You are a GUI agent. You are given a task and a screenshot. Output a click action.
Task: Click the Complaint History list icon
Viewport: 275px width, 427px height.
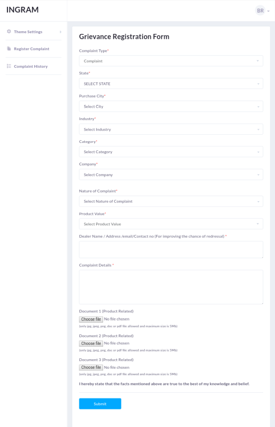pos(9,66)
